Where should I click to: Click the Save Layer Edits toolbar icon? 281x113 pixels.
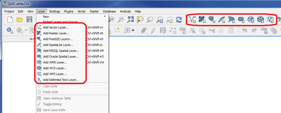pos(163,30)
